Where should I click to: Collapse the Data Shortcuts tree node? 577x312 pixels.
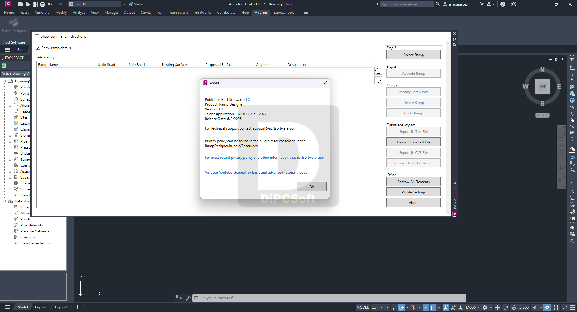[x=5, y=201]
